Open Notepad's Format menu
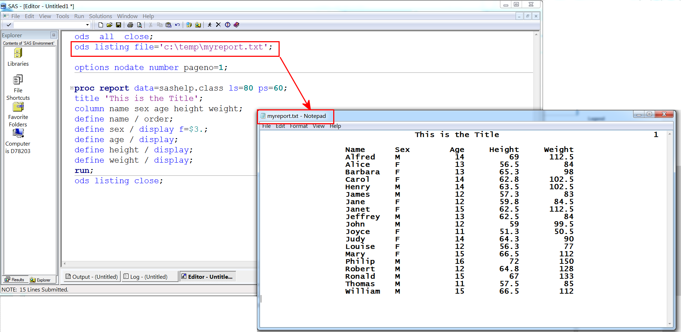This screenshot has height=332, width=681. coord(298,126)
